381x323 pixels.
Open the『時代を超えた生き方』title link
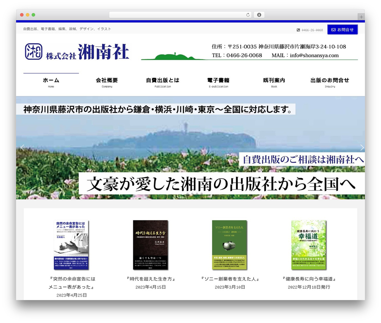(x=151, y=279)
